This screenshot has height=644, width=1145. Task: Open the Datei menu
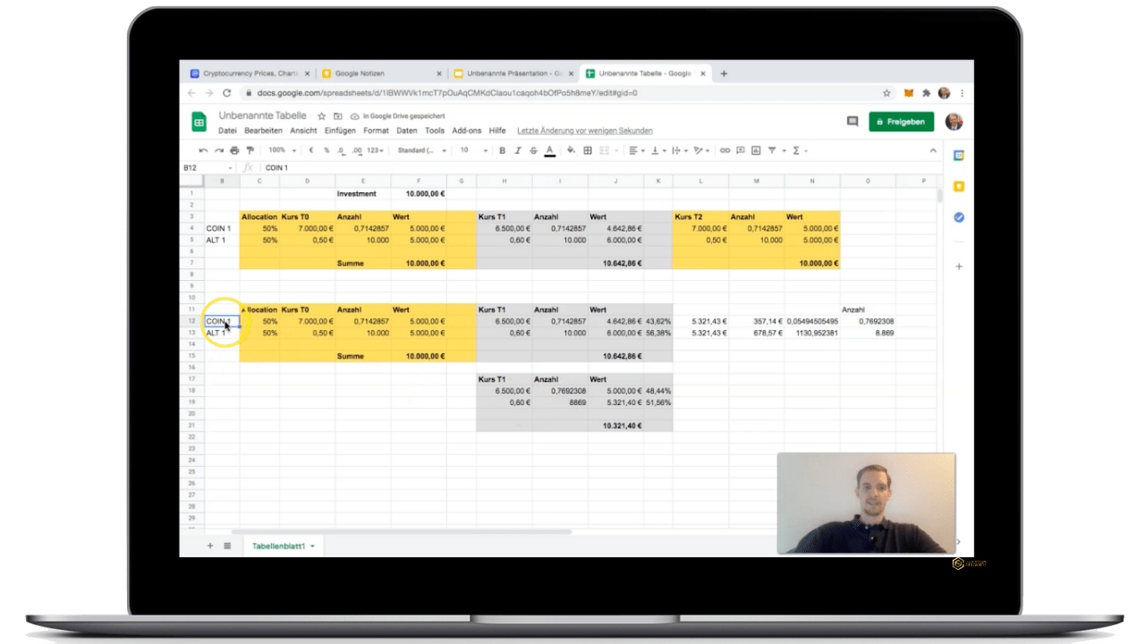coord(227,131)
